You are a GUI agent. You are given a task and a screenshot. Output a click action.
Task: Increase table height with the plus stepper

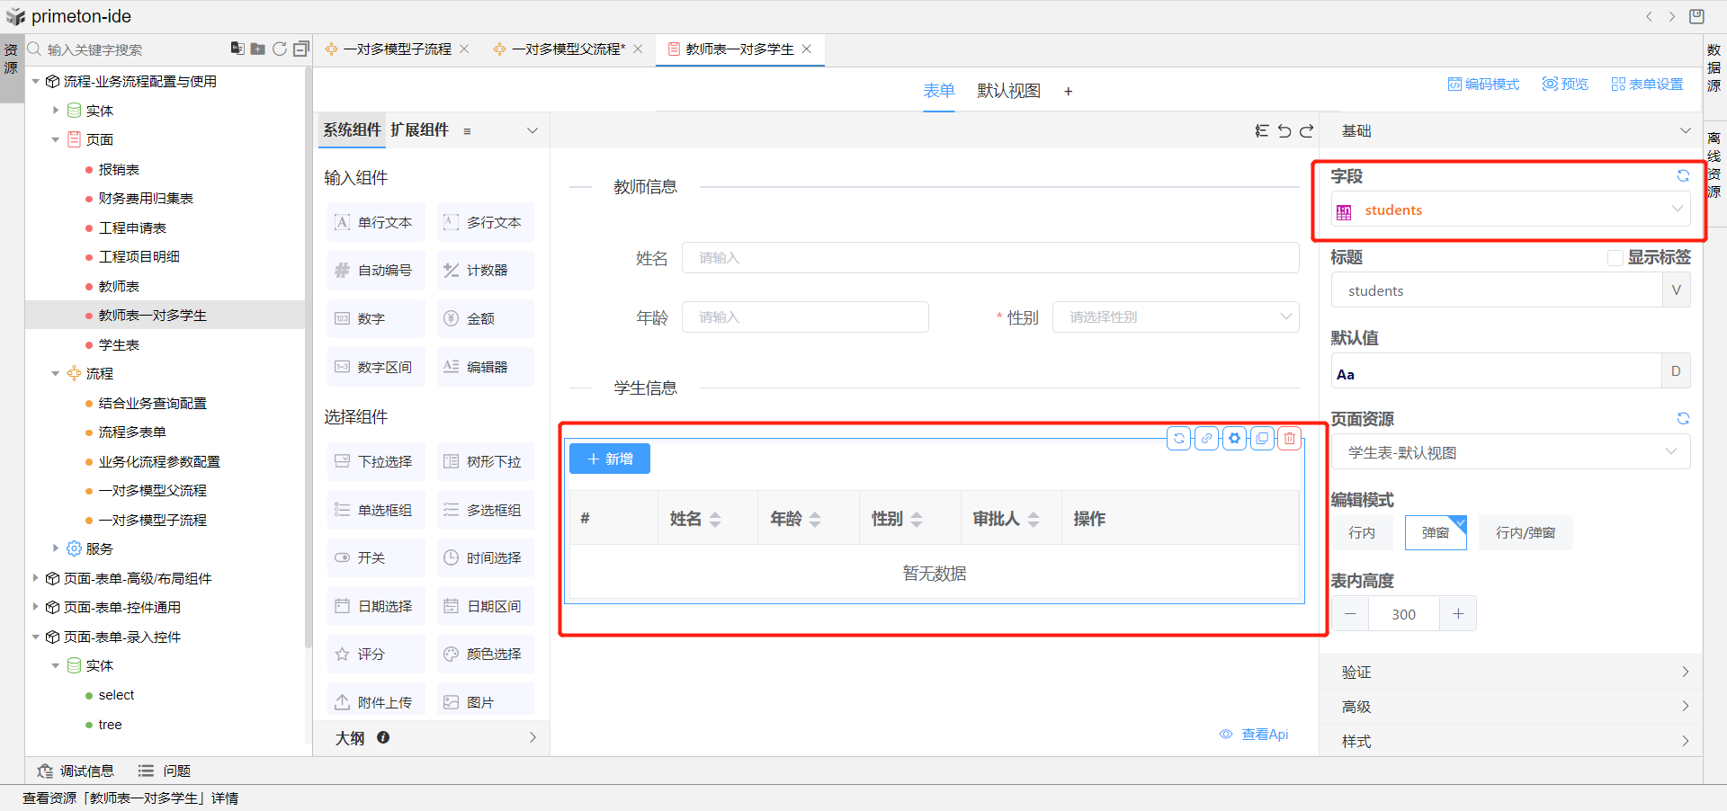pos(1458,614)
